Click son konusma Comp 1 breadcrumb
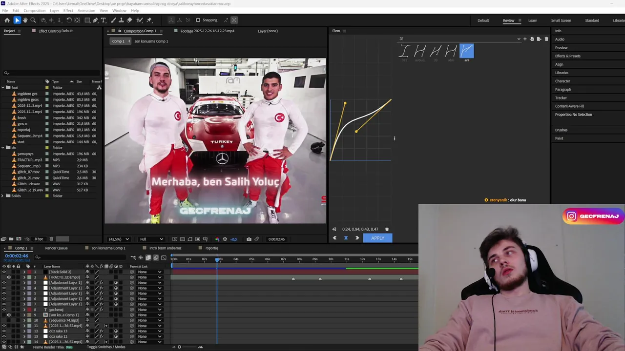This screenshot has height=351, width=625. coord(151,41)
